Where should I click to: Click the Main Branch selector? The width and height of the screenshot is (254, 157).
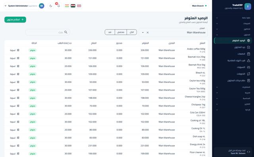pyautogui.click(x=199, y=6)
